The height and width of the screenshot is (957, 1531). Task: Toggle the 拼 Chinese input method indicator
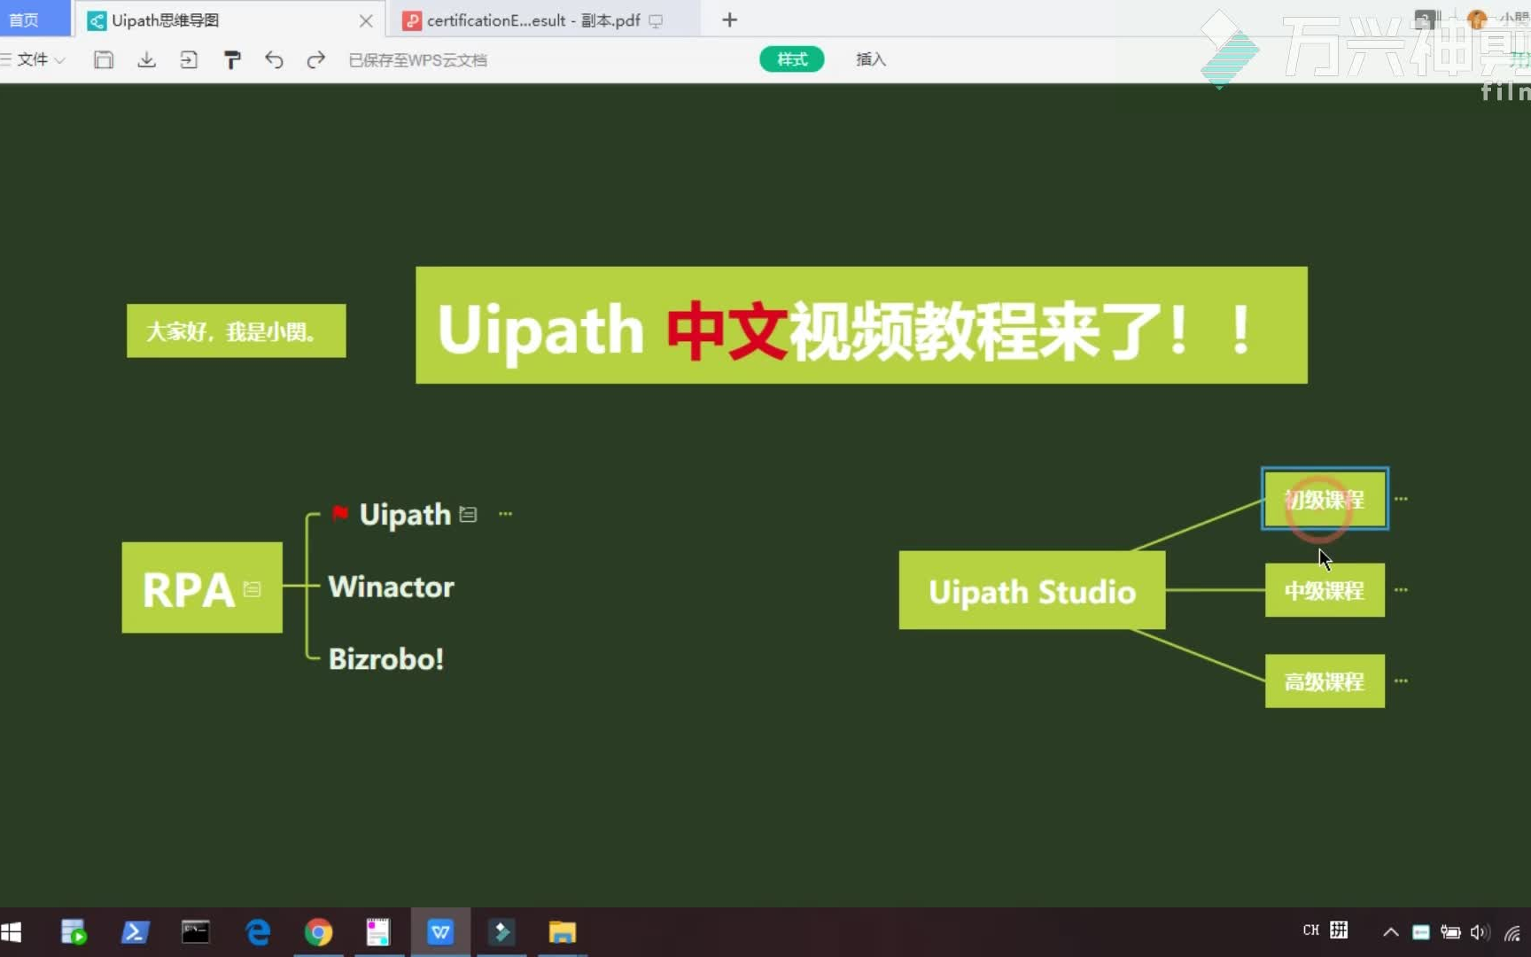[x=1341, y=930]
